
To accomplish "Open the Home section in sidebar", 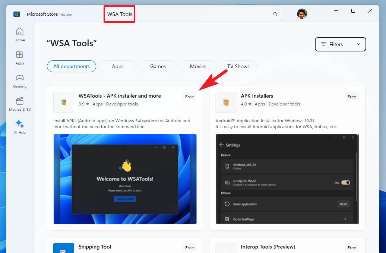I will coord(20,35).
